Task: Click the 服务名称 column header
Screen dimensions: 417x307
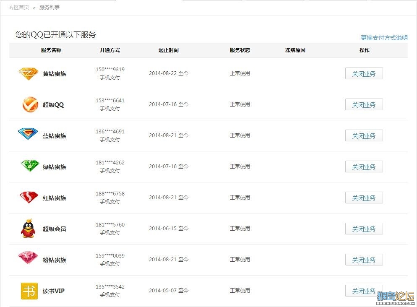Action: pos(51,50)
